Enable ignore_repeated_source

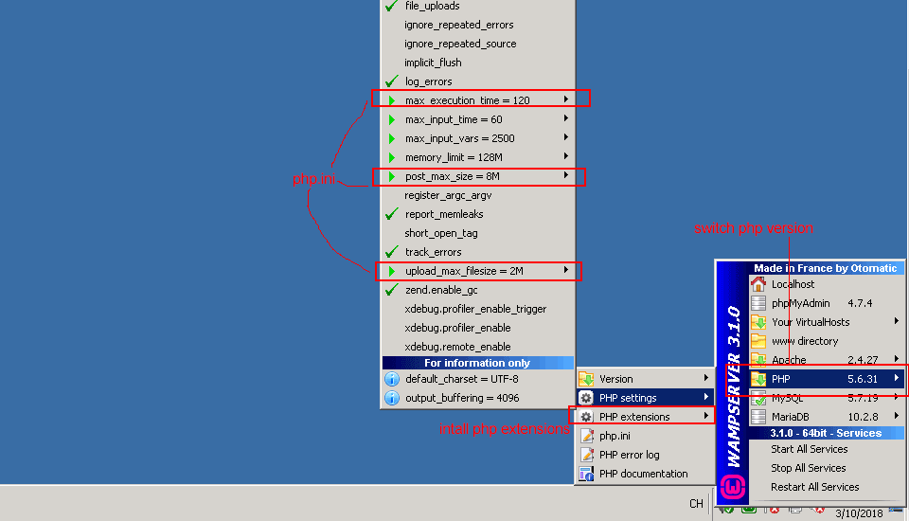pos(478,44)
